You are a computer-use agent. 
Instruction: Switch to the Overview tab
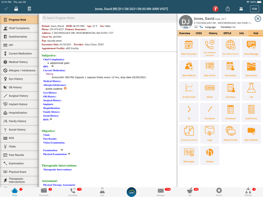click(184, 33)
